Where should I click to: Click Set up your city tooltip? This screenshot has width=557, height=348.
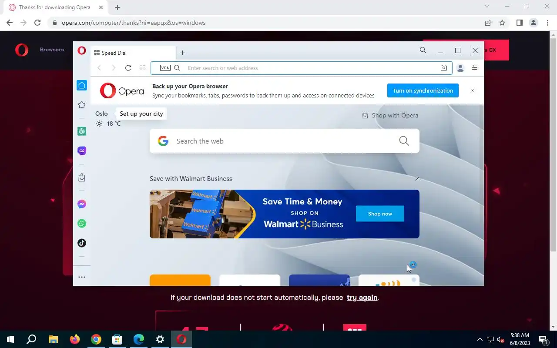(x=141, y=114)
